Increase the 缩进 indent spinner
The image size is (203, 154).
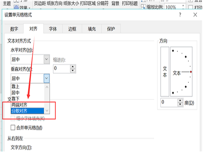(73, 67)
